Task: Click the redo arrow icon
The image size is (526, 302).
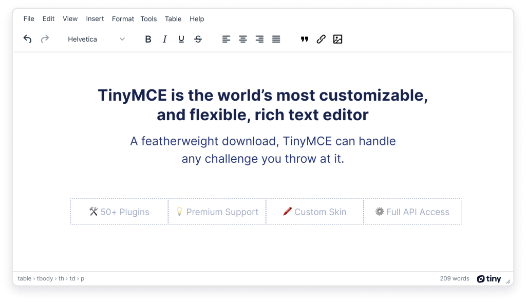Action: click(45, 39)
